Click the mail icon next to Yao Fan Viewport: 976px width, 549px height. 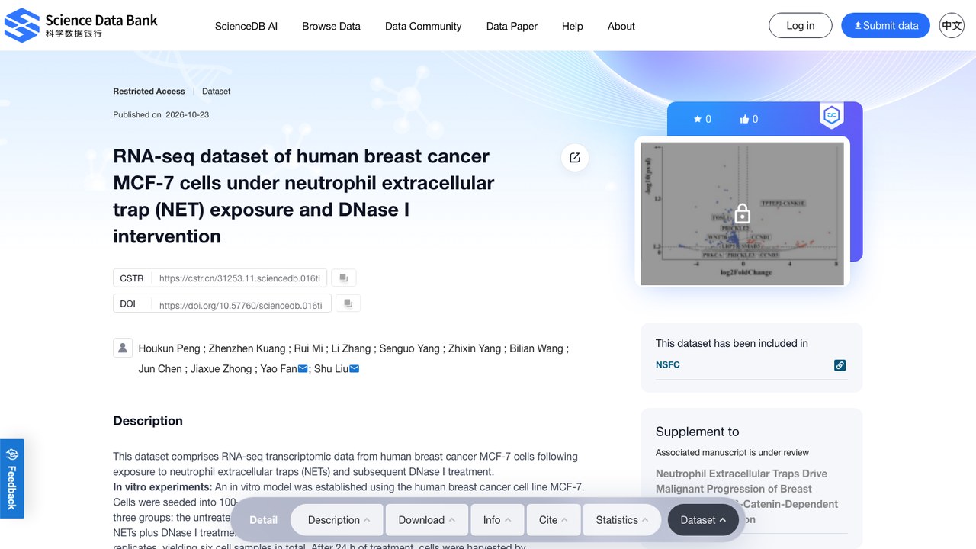click(x=303, y=369)
